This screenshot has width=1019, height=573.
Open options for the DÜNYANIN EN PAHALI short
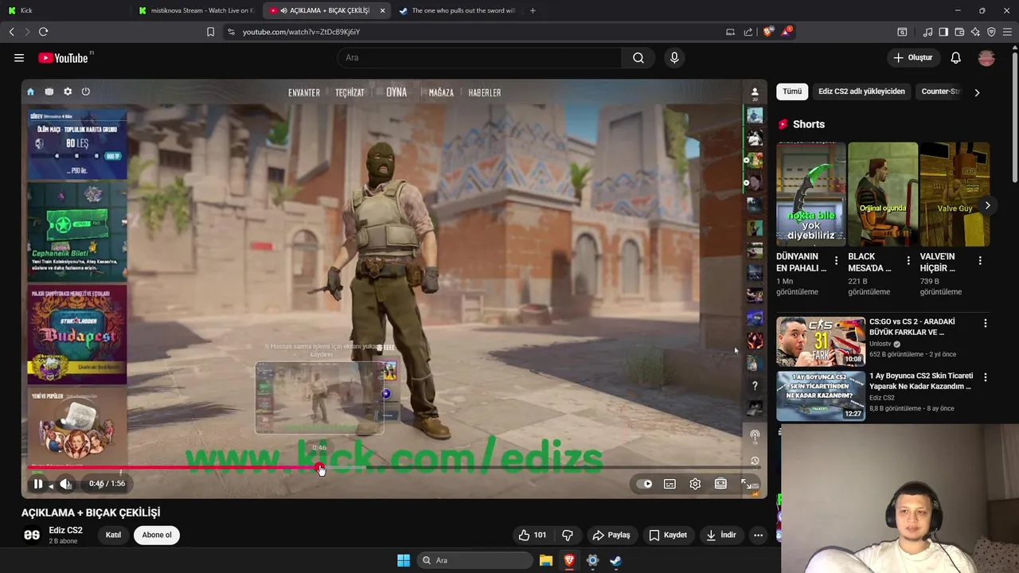[x=836, y=261]
